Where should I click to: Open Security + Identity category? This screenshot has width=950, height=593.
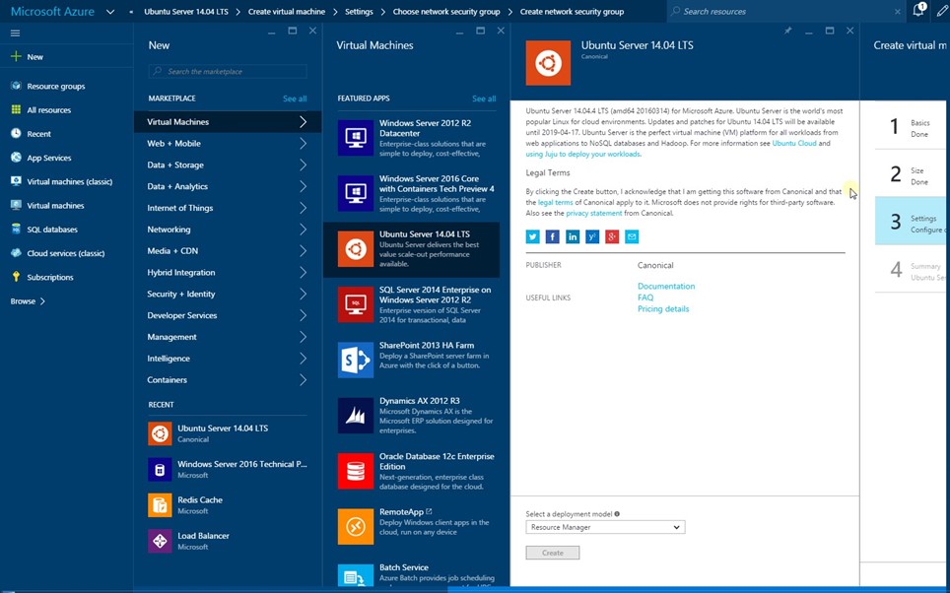228,294
